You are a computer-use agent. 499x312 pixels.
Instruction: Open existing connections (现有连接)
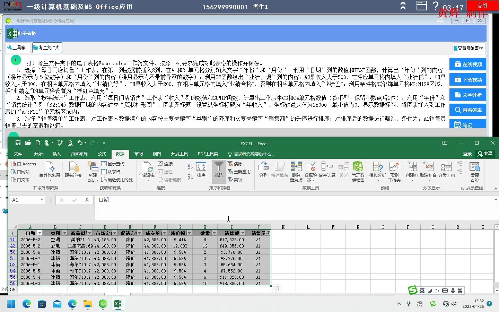point(73,170)
